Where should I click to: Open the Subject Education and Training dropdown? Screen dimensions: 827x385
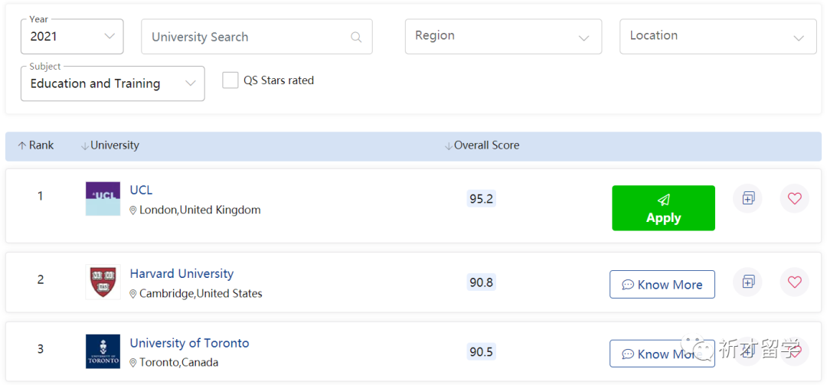tap(113, 83)
